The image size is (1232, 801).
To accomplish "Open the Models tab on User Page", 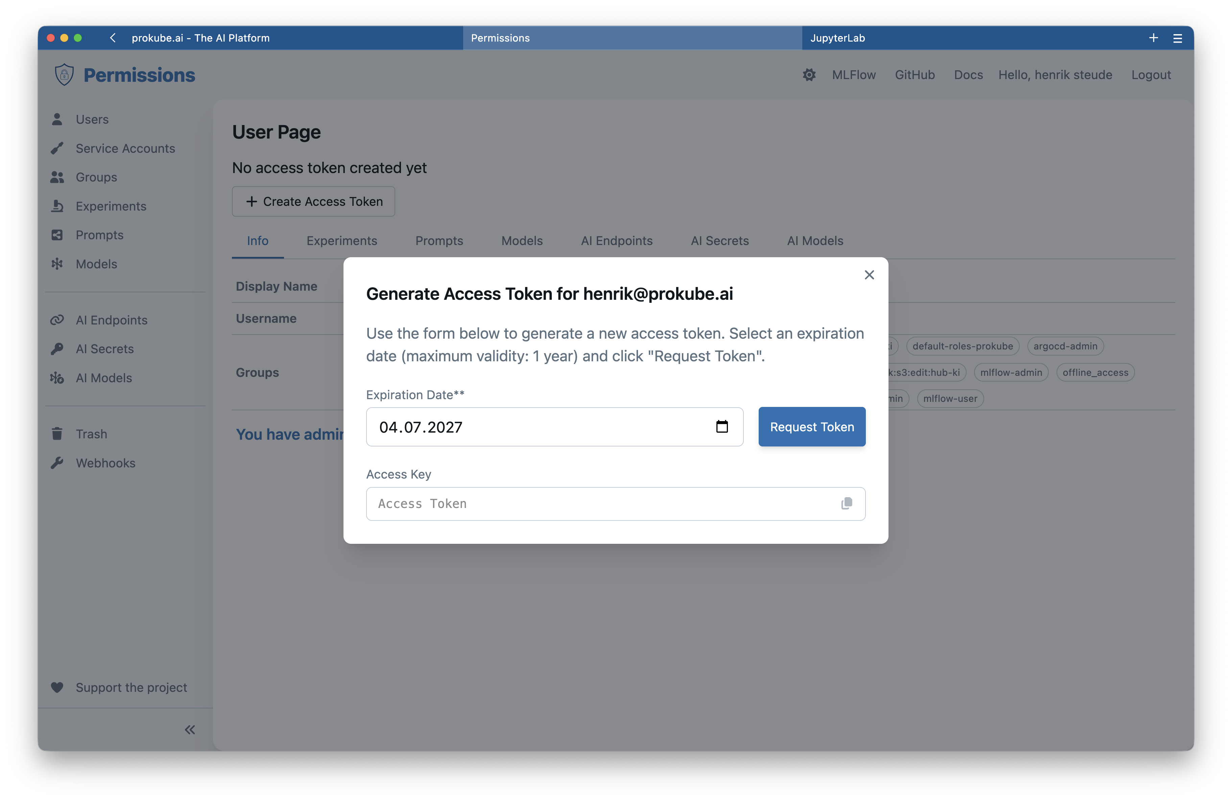I will pyautogui.click(x=522, y=241).
